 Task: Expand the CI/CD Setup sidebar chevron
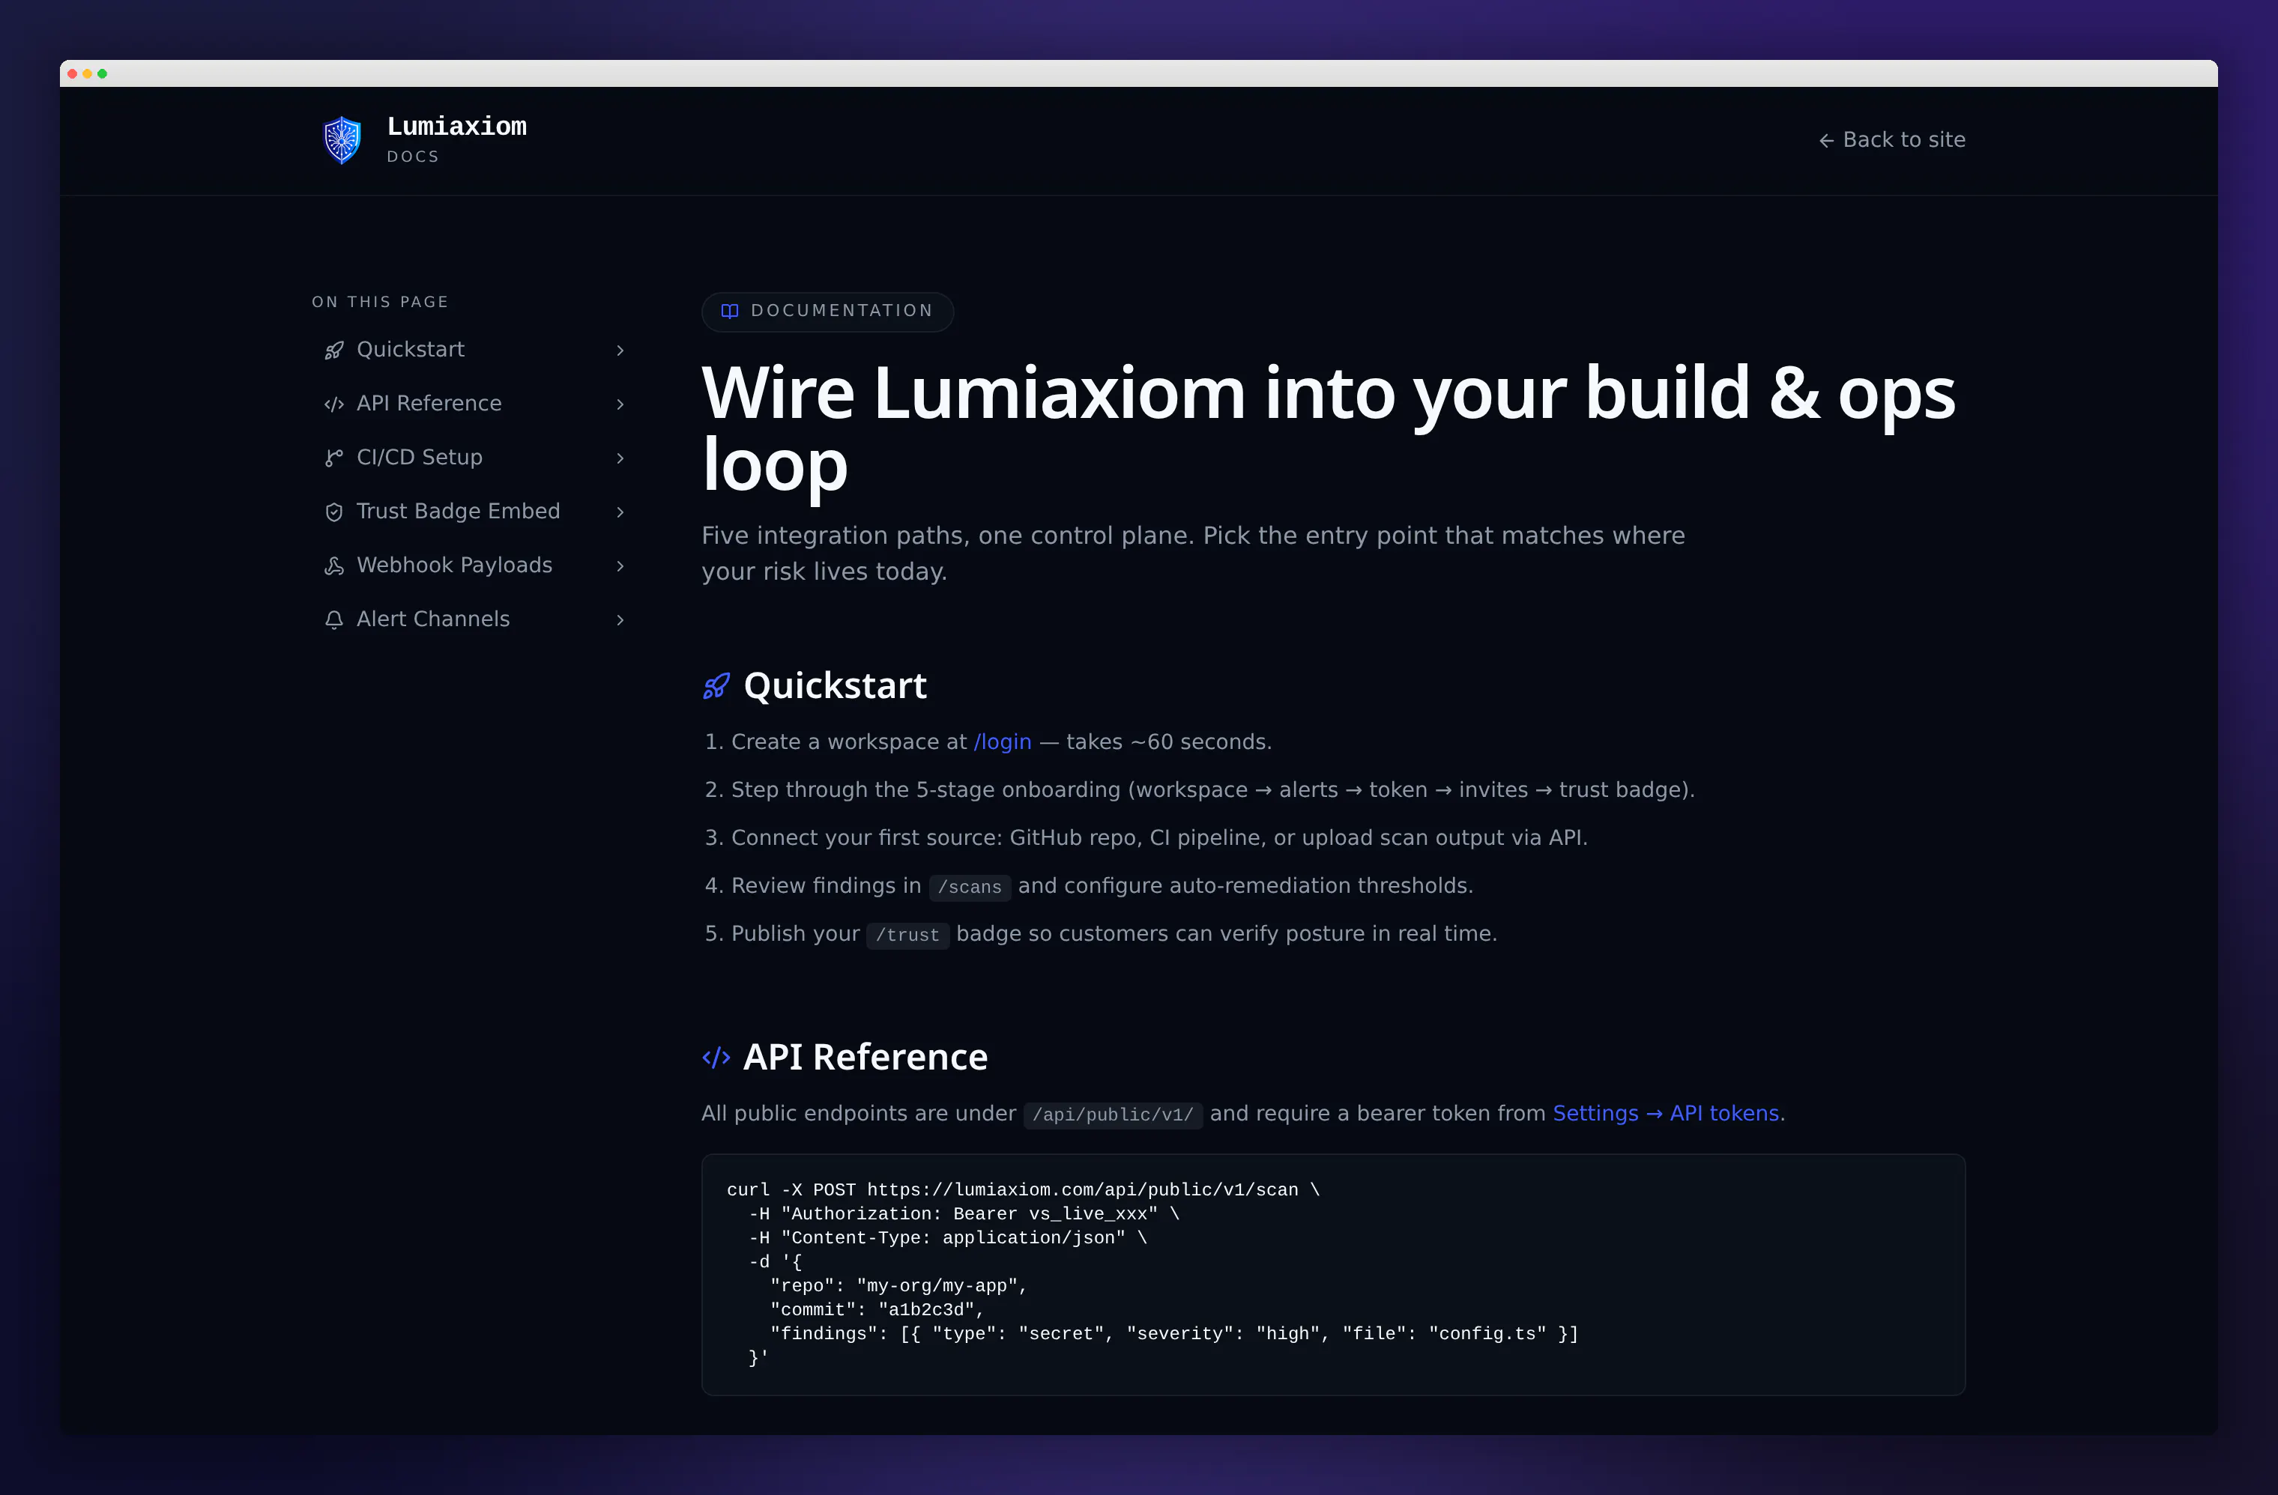click(620, 458)
